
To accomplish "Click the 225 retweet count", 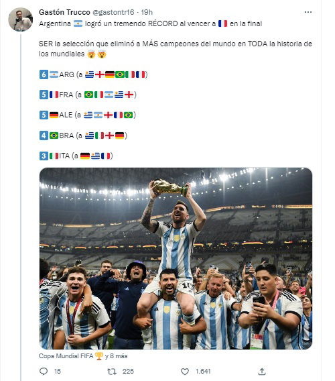I will click(128, 372).
